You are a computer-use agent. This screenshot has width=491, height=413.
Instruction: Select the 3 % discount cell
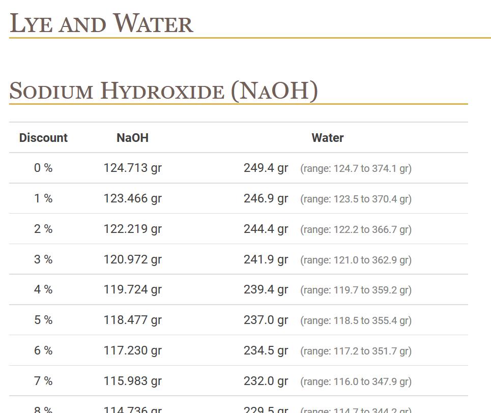click(43, 259)
